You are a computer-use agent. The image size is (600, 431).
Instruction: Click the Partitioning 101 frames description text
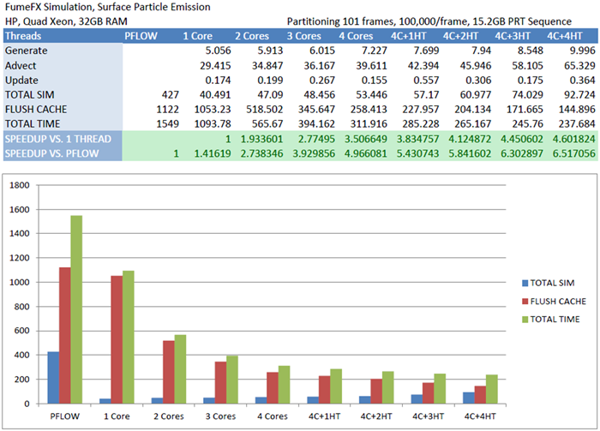[429, 21]
